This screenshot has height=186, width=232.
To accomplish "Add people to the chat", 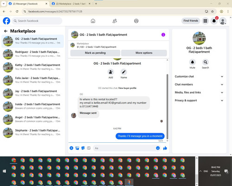I will (x=111, y=72).
